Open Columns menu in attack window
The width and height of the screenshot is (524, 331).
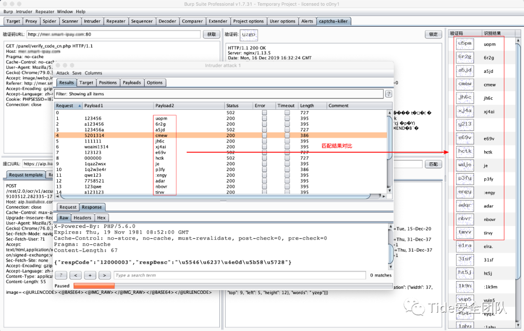93,73
